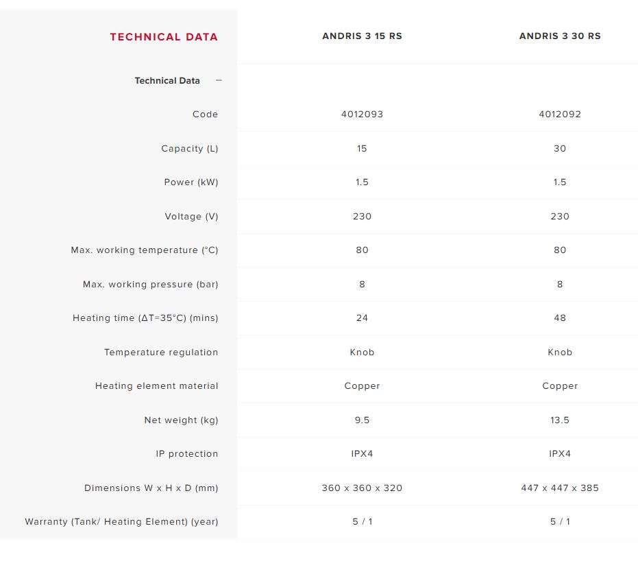Click the Warranty (Tank/ Heating Element) label

pyautogui.click(x=122, y=521)
